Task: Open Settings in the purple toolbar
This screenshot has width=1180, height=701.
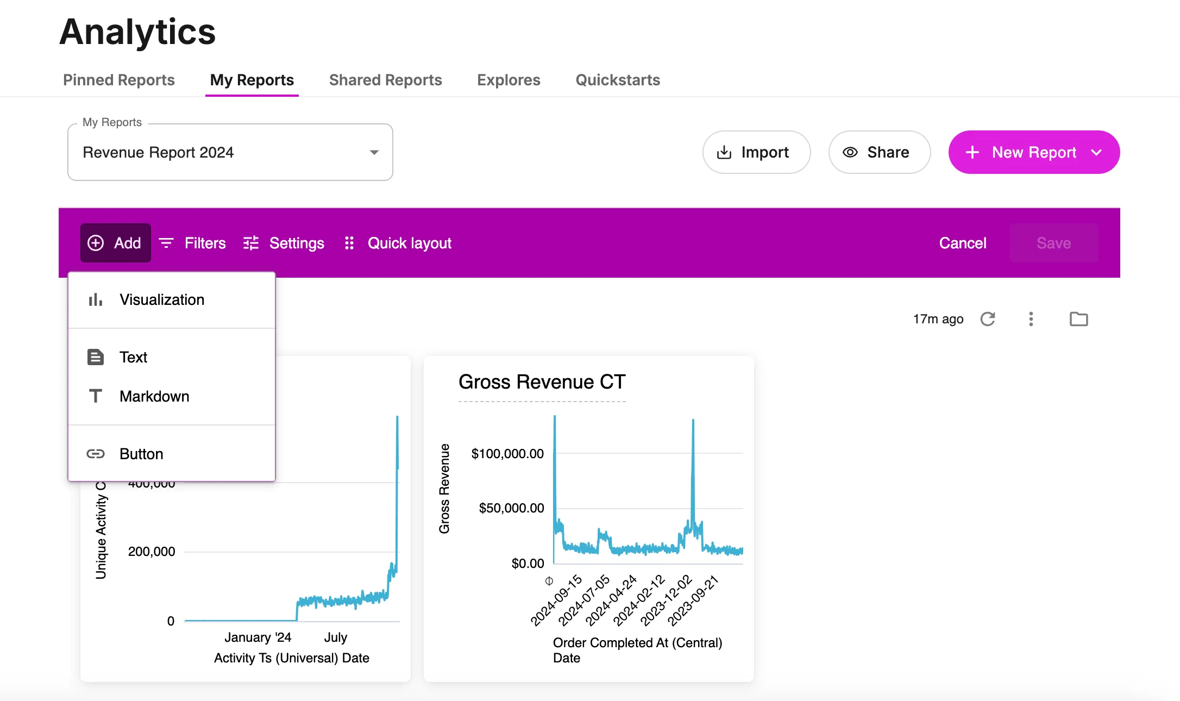Action: pos(284,243)
